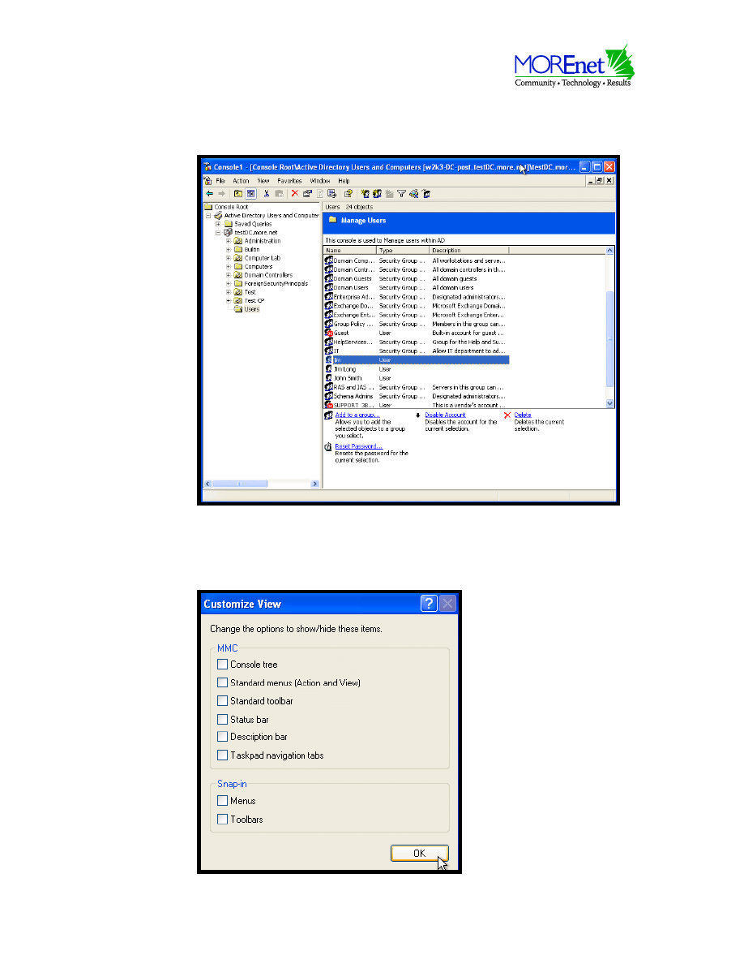Open the Favorites menu

point(289,181)
